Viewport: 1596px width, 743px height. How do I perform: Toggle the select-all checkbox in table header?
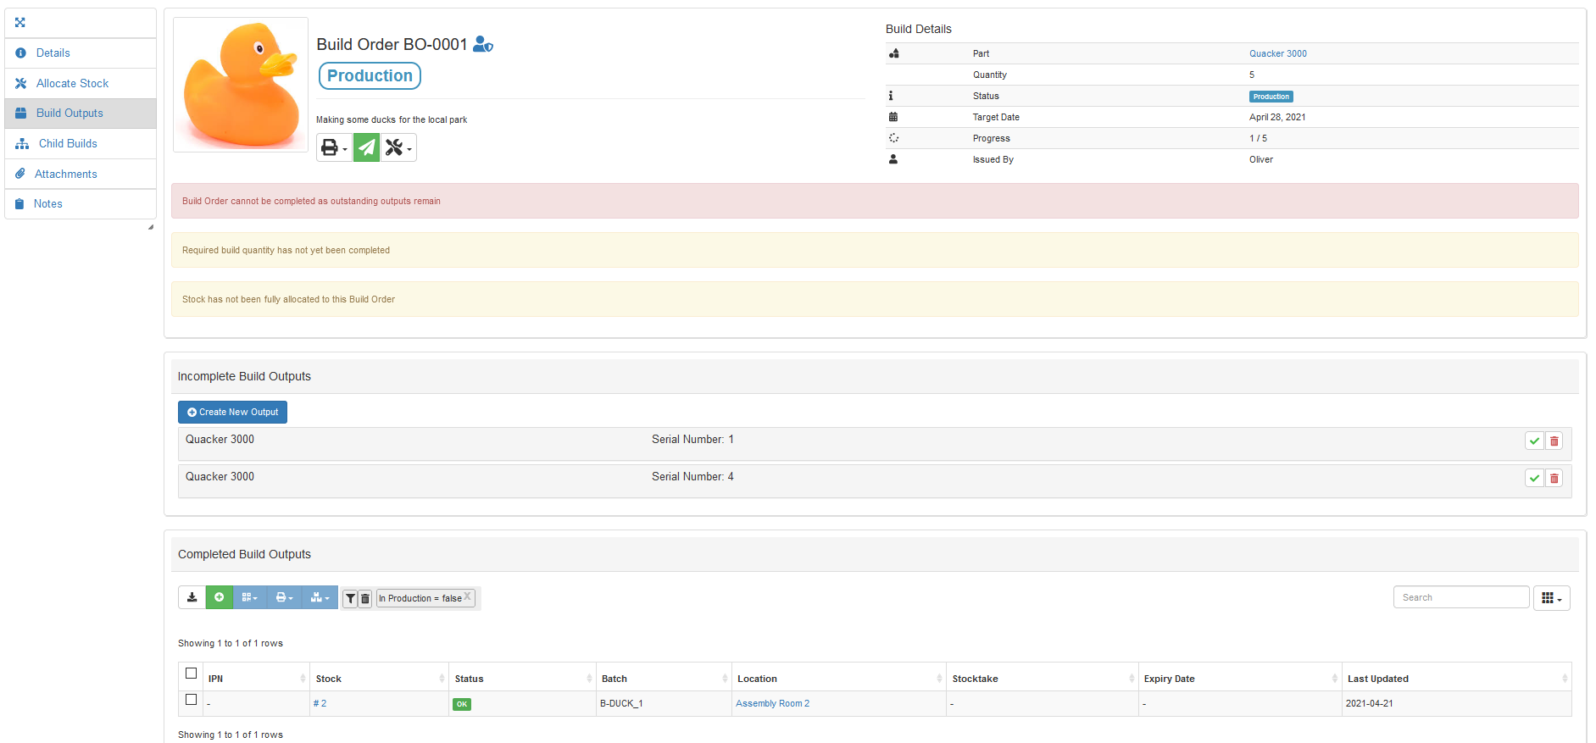coord(192,674)
